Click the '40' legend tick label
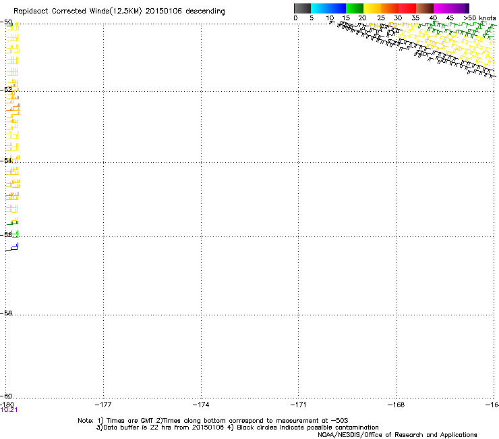 click(x=433, y=18)
